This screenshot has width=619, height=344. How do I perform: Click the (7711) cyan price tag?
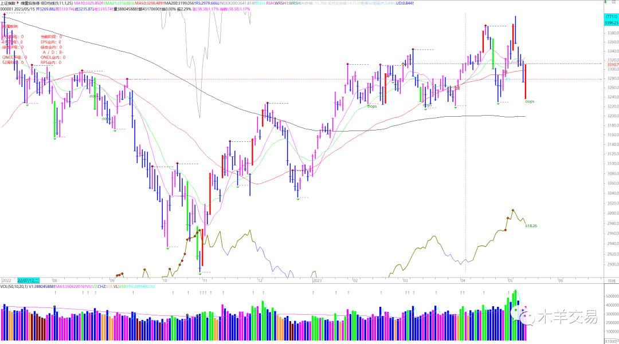tap(612, 17)
